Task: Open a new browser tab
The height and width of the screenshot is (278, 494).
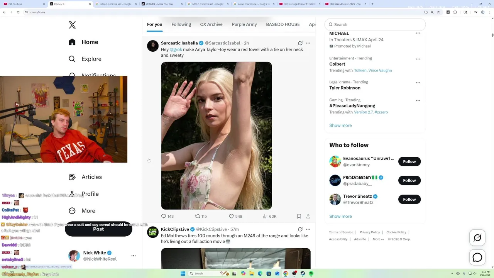Action: click(x=372, y=4)
